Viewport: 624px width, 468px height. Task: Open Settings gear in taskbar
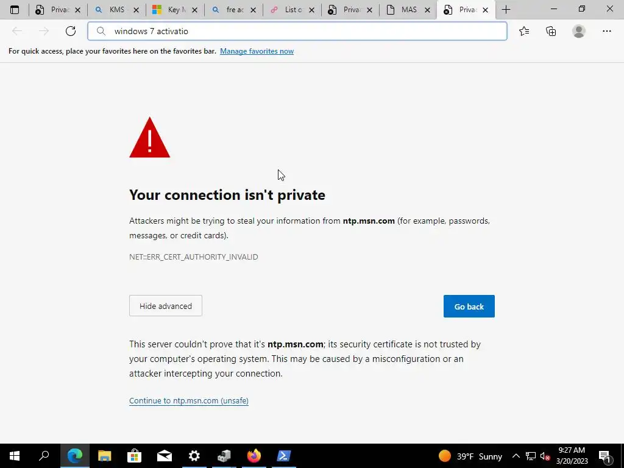(194, 456)
